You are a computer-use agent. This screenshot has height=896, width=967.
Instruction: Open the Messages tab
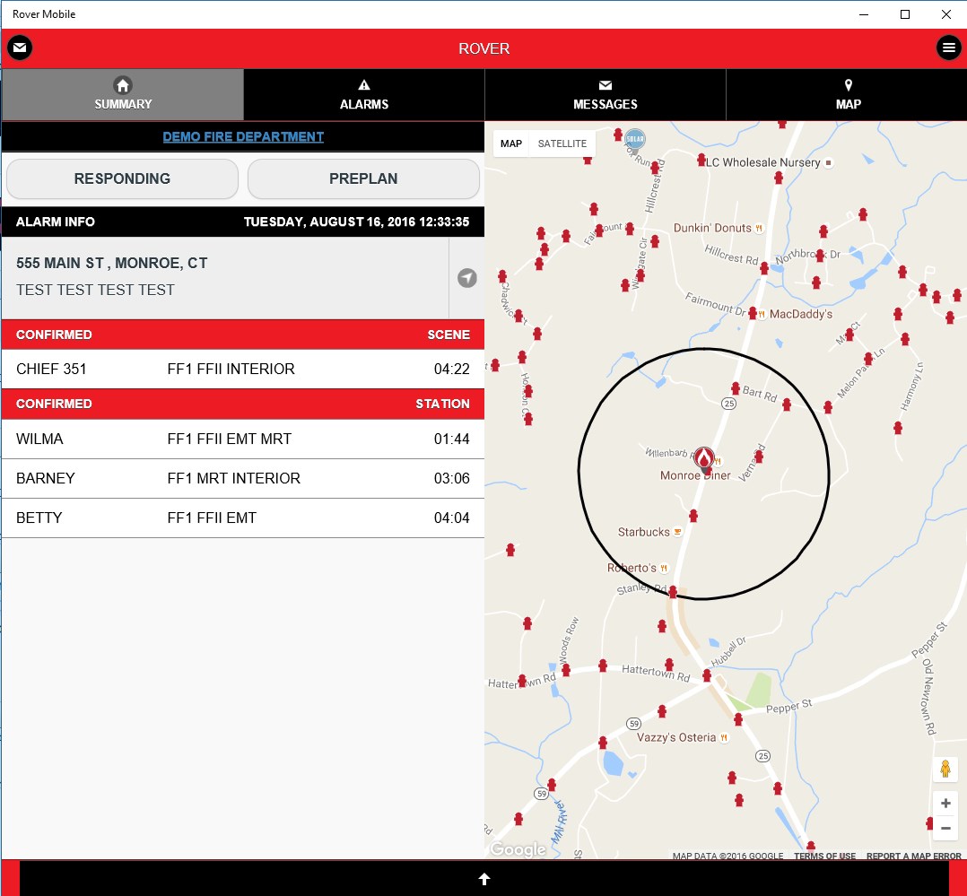[x=605, y=94]
